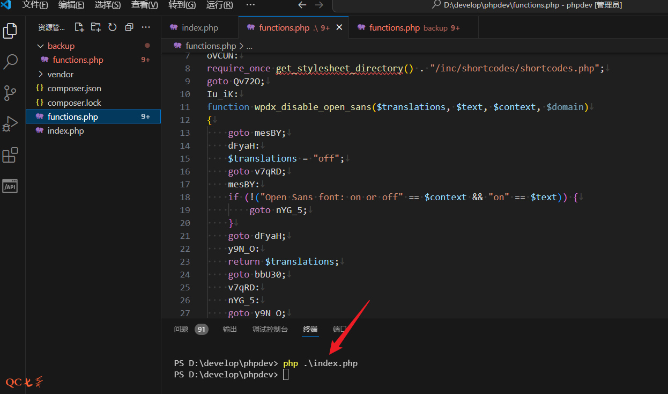The image size is (668, 394).
Task: Open composer.json in the file tree
Action: point(74,89)
